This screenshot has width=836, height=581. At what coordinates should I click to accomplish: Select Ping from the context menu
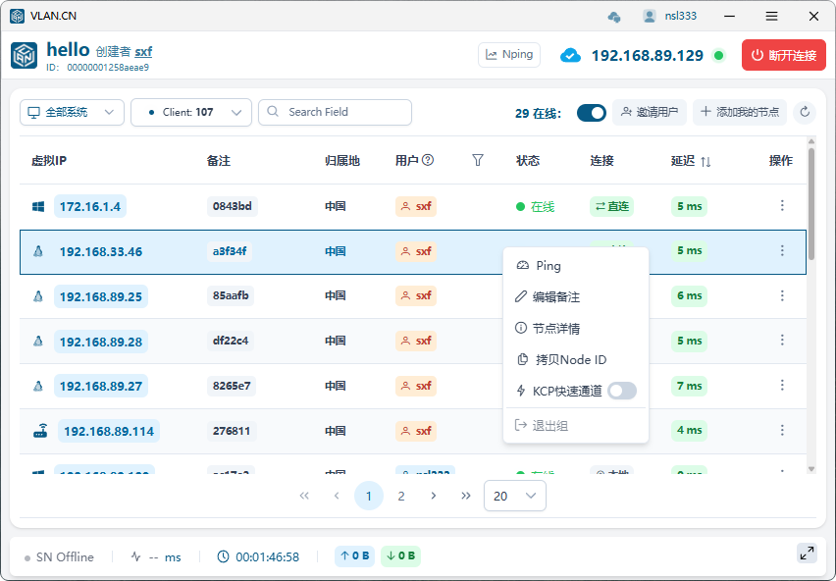click(576, 265)
